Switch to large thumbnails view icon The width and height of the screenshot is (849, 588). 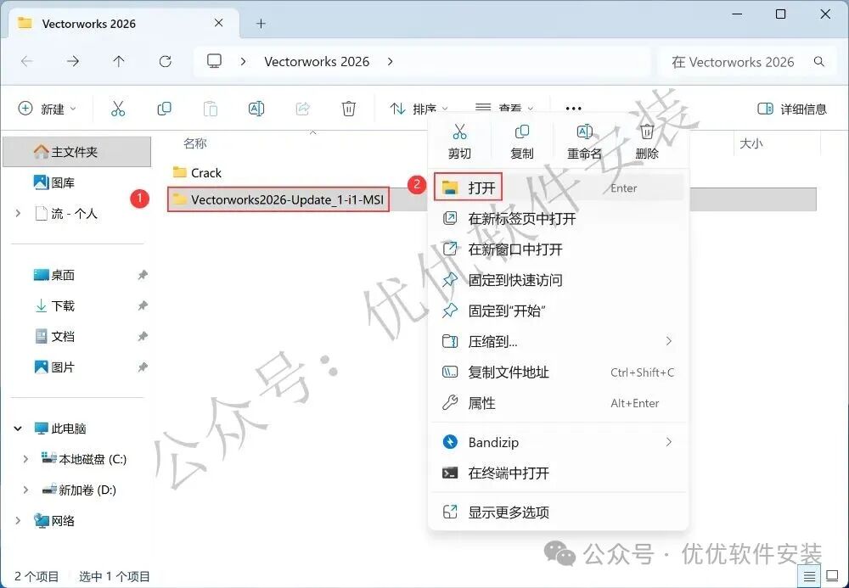coord(832,577)
